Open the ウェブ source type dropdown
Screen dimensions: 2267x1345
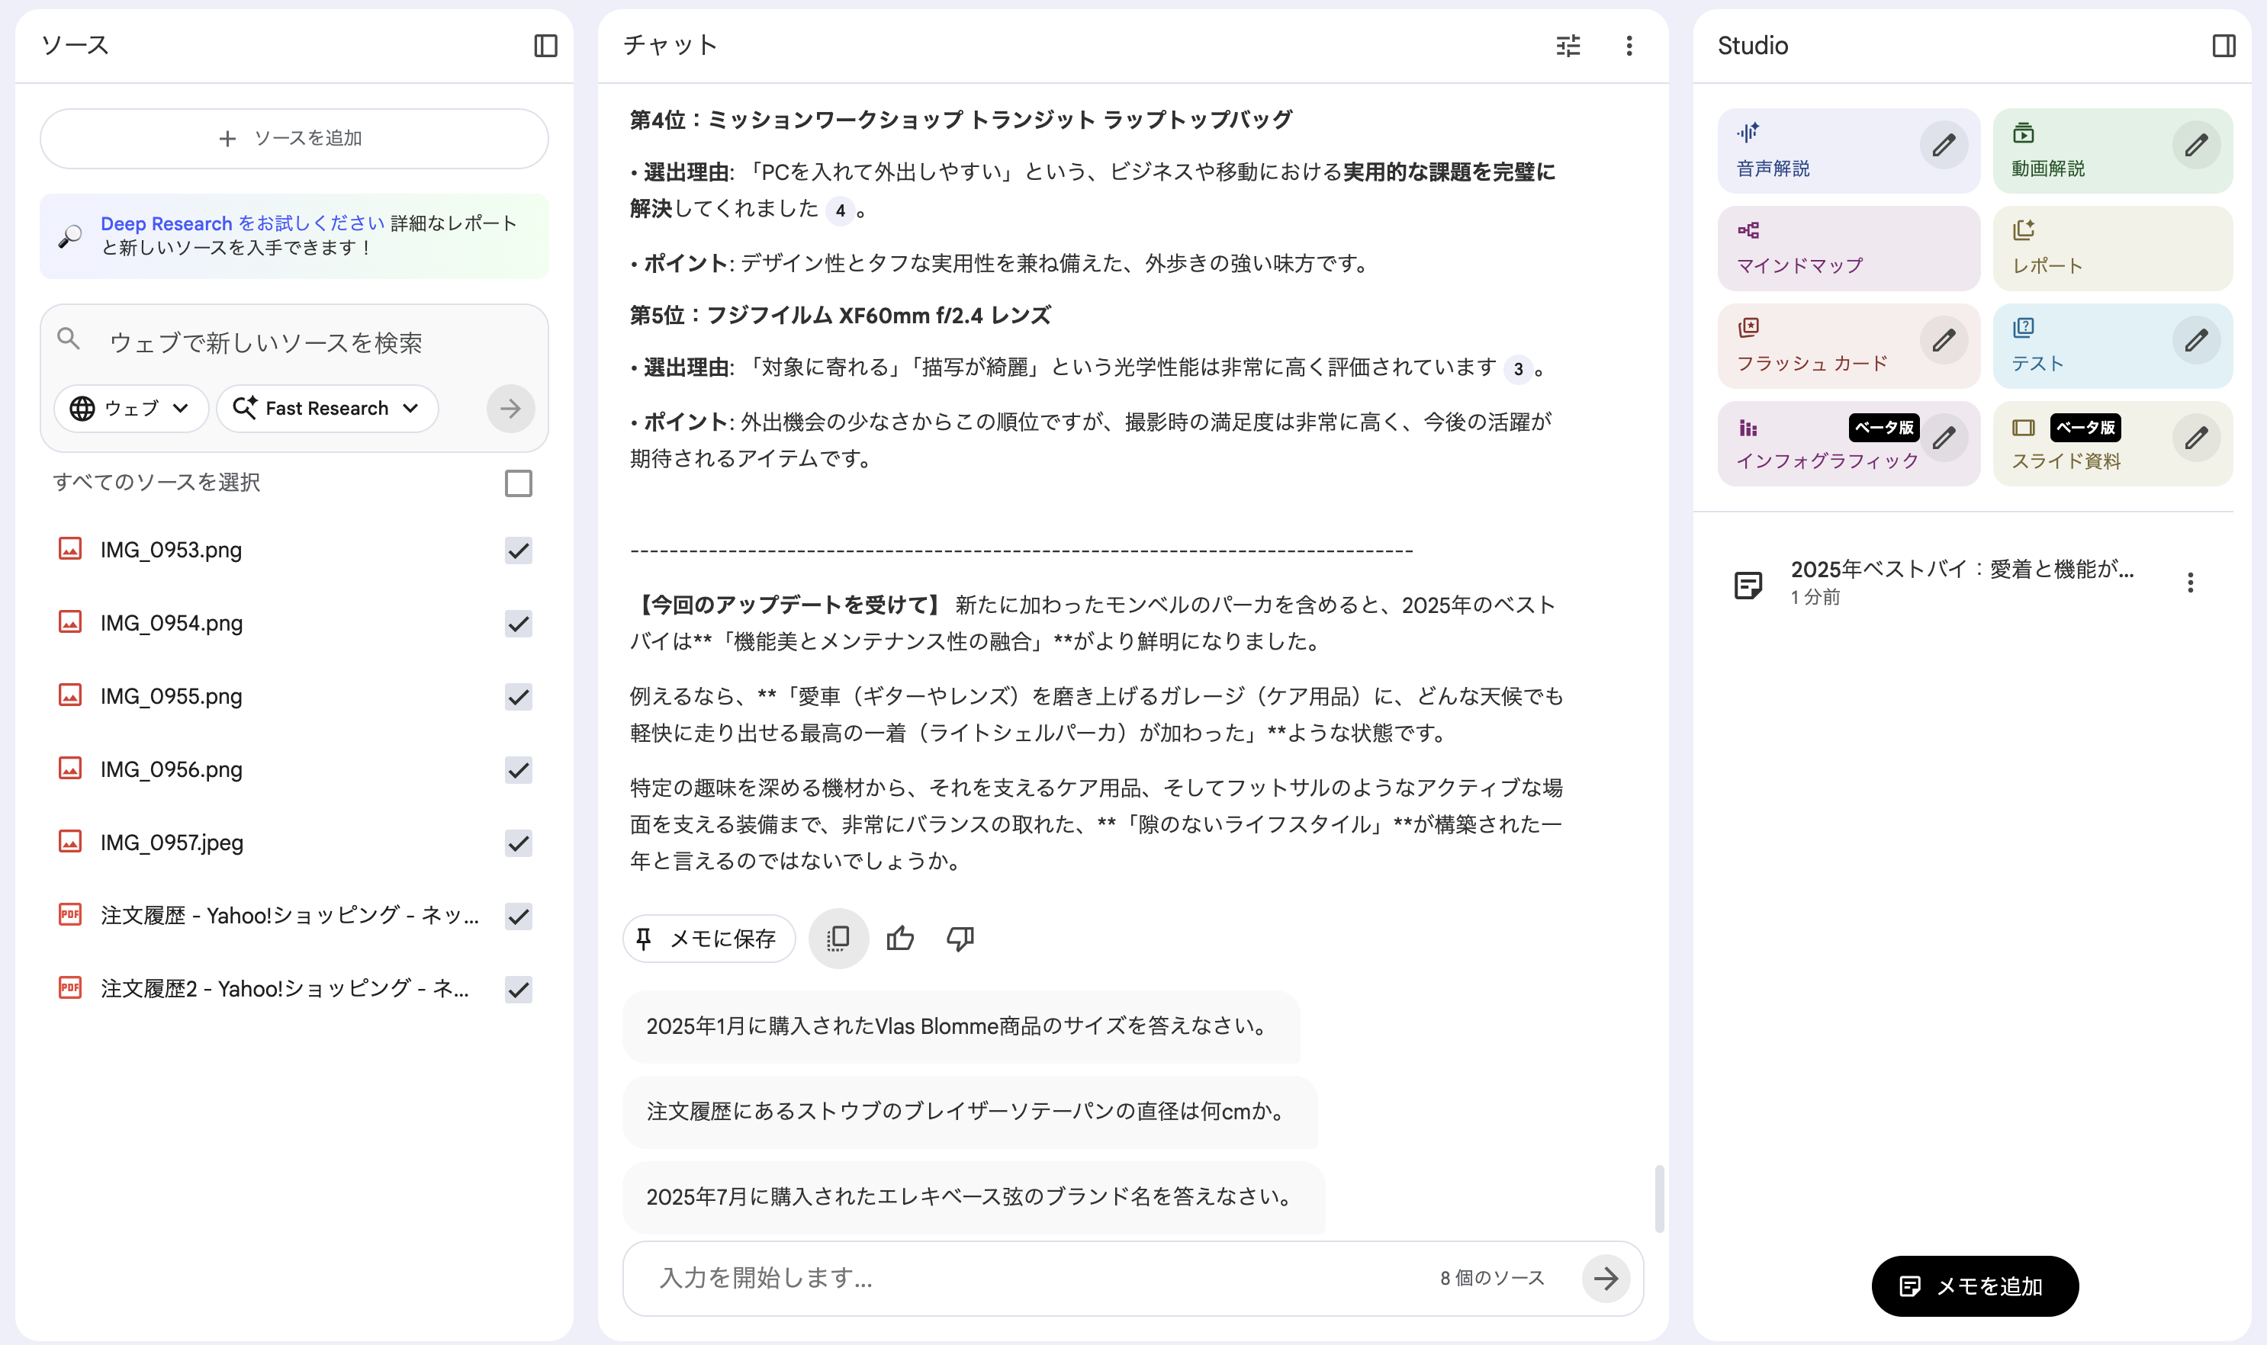[131, 409]
